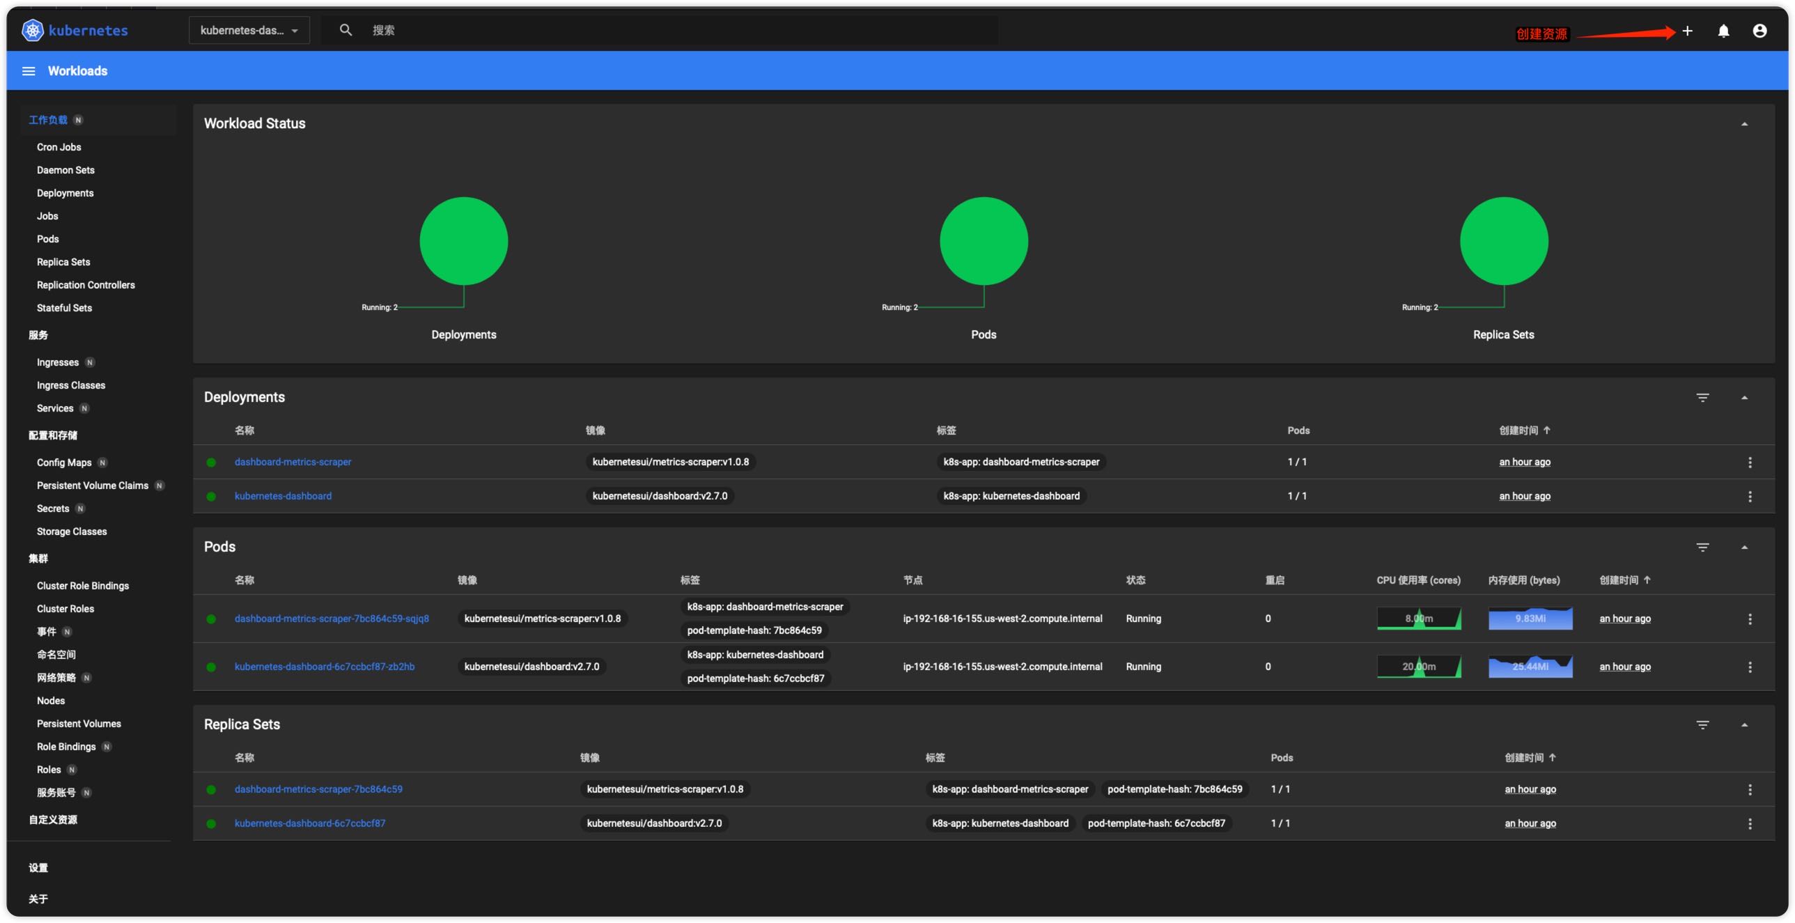Viewport: 1795px width, 923px height.
Task: Open the filter icon in the Replica Sets section
Action: 1703,724
